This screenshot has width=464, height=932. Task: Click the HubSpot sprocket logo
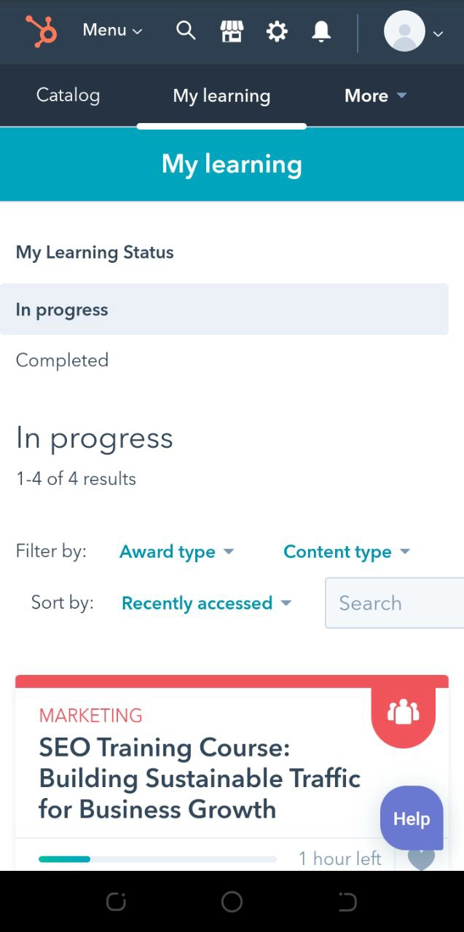pyautogui.click(x=42, y=31)
